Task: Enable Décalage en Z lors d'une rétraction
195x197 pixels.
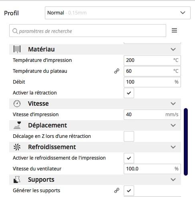Action: coord(129,136)
